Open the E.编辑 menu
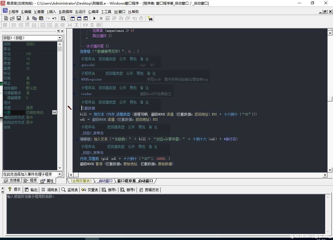Viewport: 333px width, 240px height. [26, 12]
